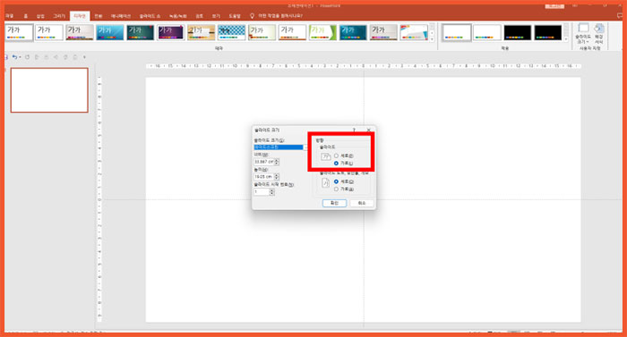Apply the dark purple theme thumbnail
627x337 pixels.
pyautogui.click(x=171, y=32)
